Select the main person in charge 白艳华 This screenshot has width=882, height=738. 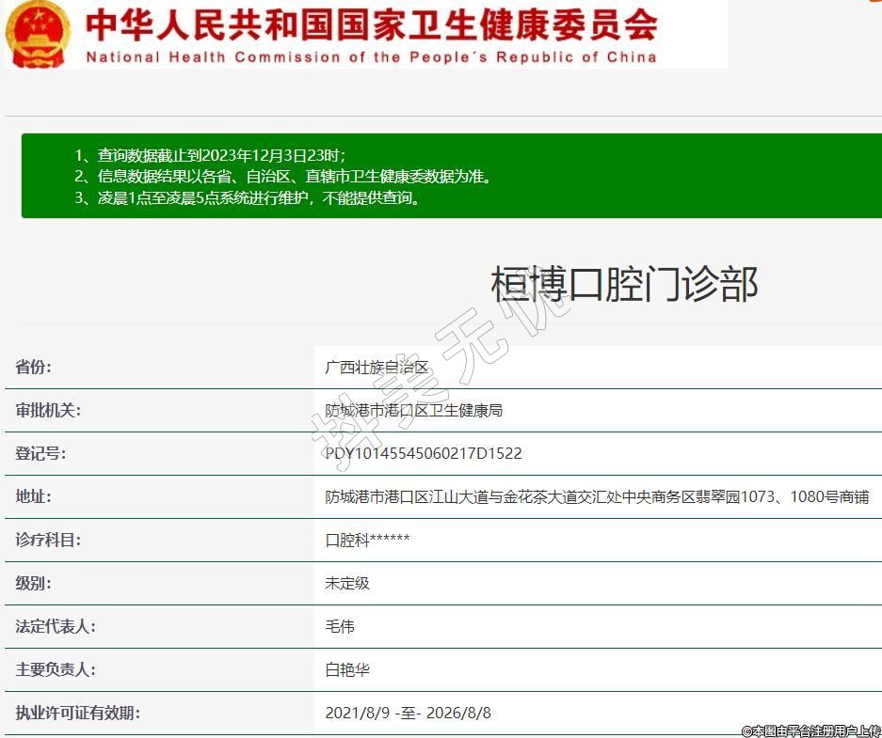point(347,669)
